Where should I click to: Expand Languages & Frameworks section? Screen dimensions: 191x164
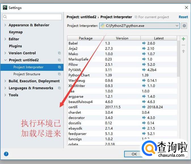click(x=5, y=88)
